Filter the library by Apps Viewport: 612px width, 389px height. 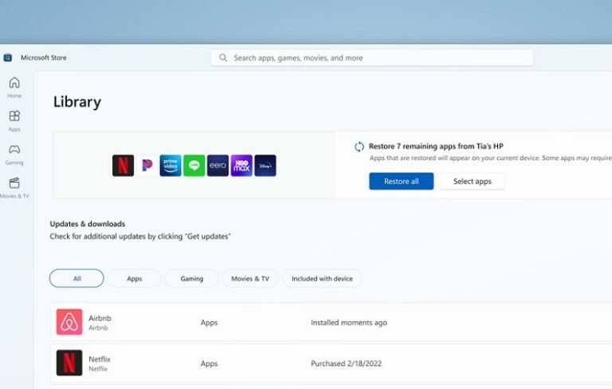click(134, 278)
